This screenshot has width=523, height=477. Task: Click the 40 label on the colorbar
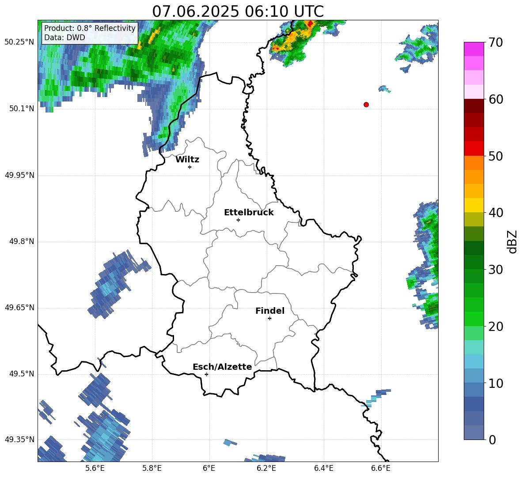(x=496, y=213)
